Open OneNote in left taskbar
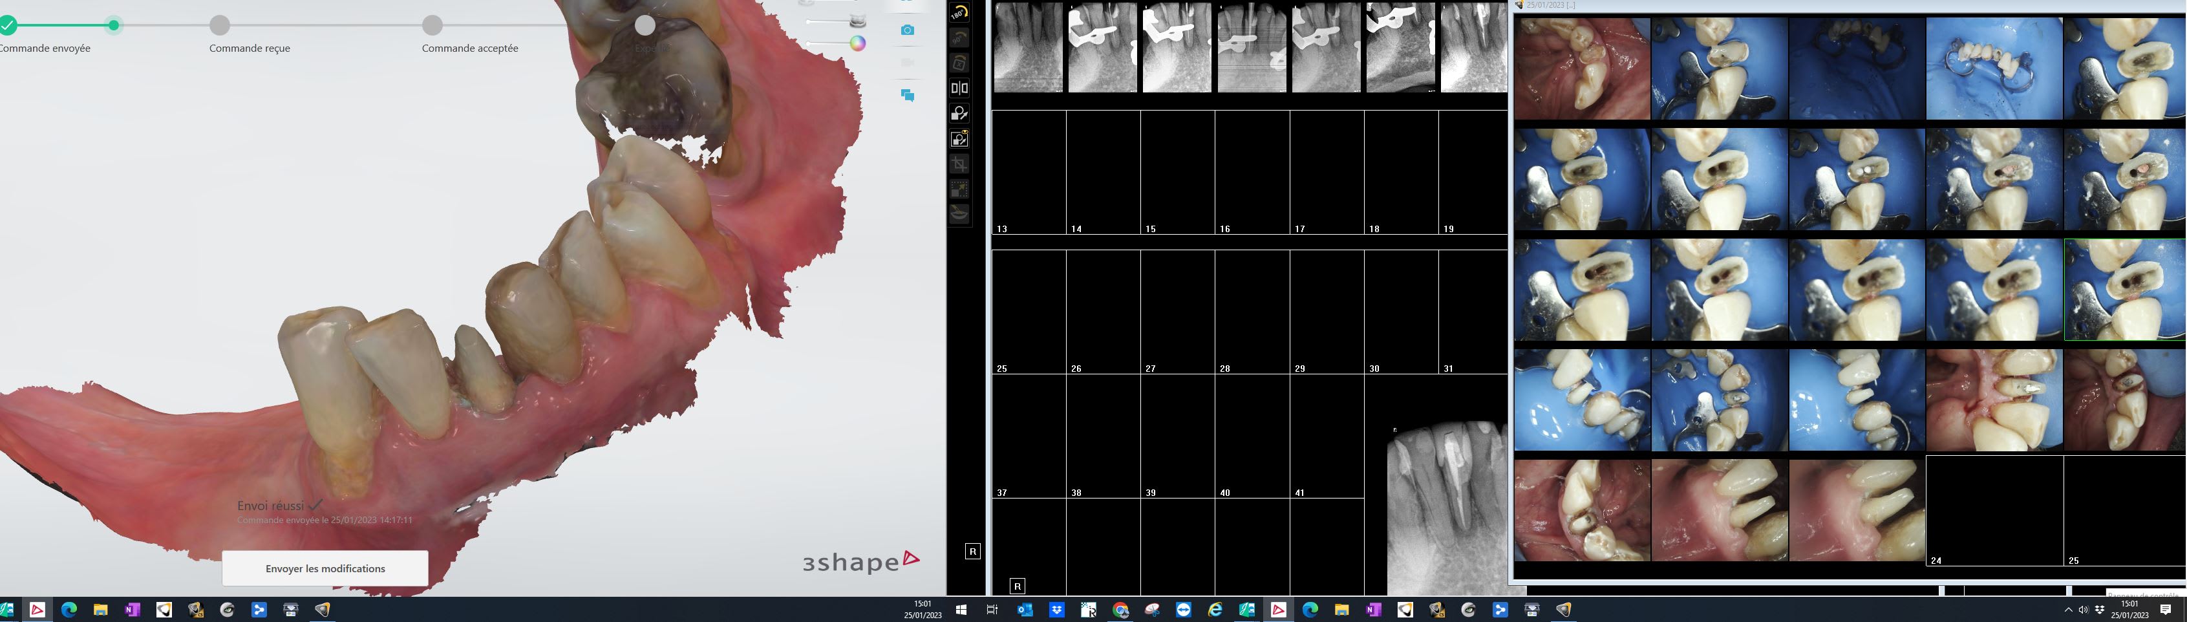 [132, 609]
